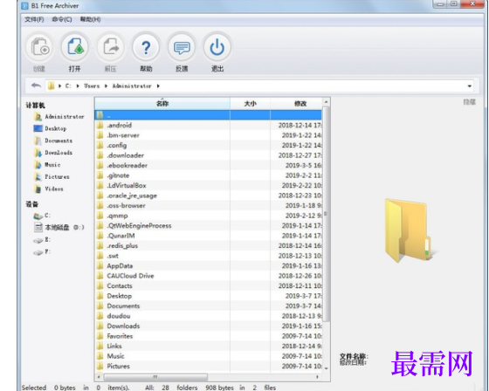The width and height of the screenshot is (489, 391).
Task: Select the .LdVirtualBox folder
Action: 208,186
